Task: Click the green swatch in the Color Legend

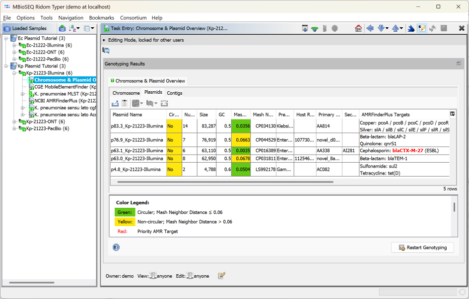Action: [x=124, y=212]
